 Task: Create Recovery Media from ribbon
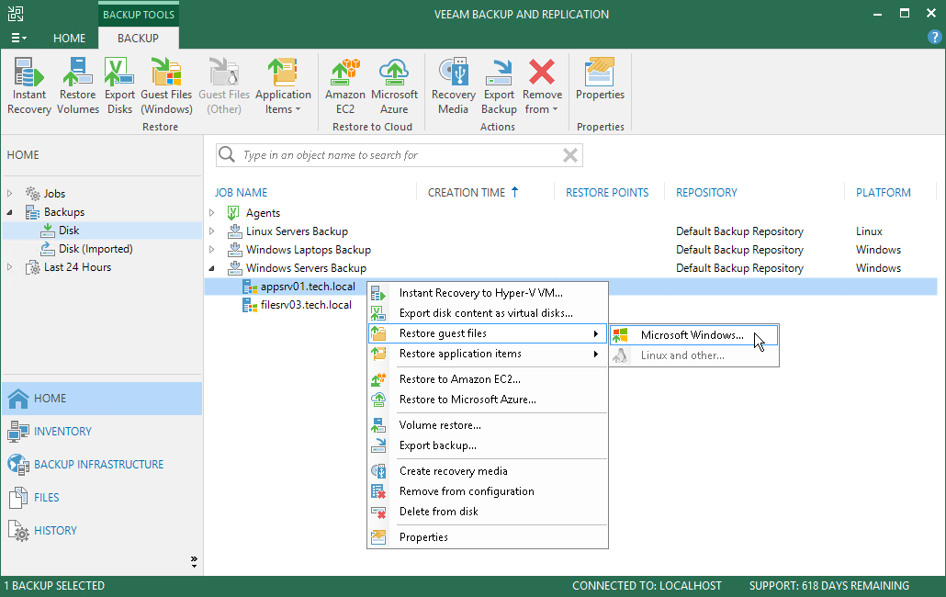click(x=453, y=85)
